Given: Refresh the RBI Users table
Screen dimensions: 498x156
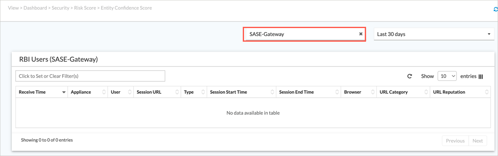Looking at the screenshot, I should (410, 76).
